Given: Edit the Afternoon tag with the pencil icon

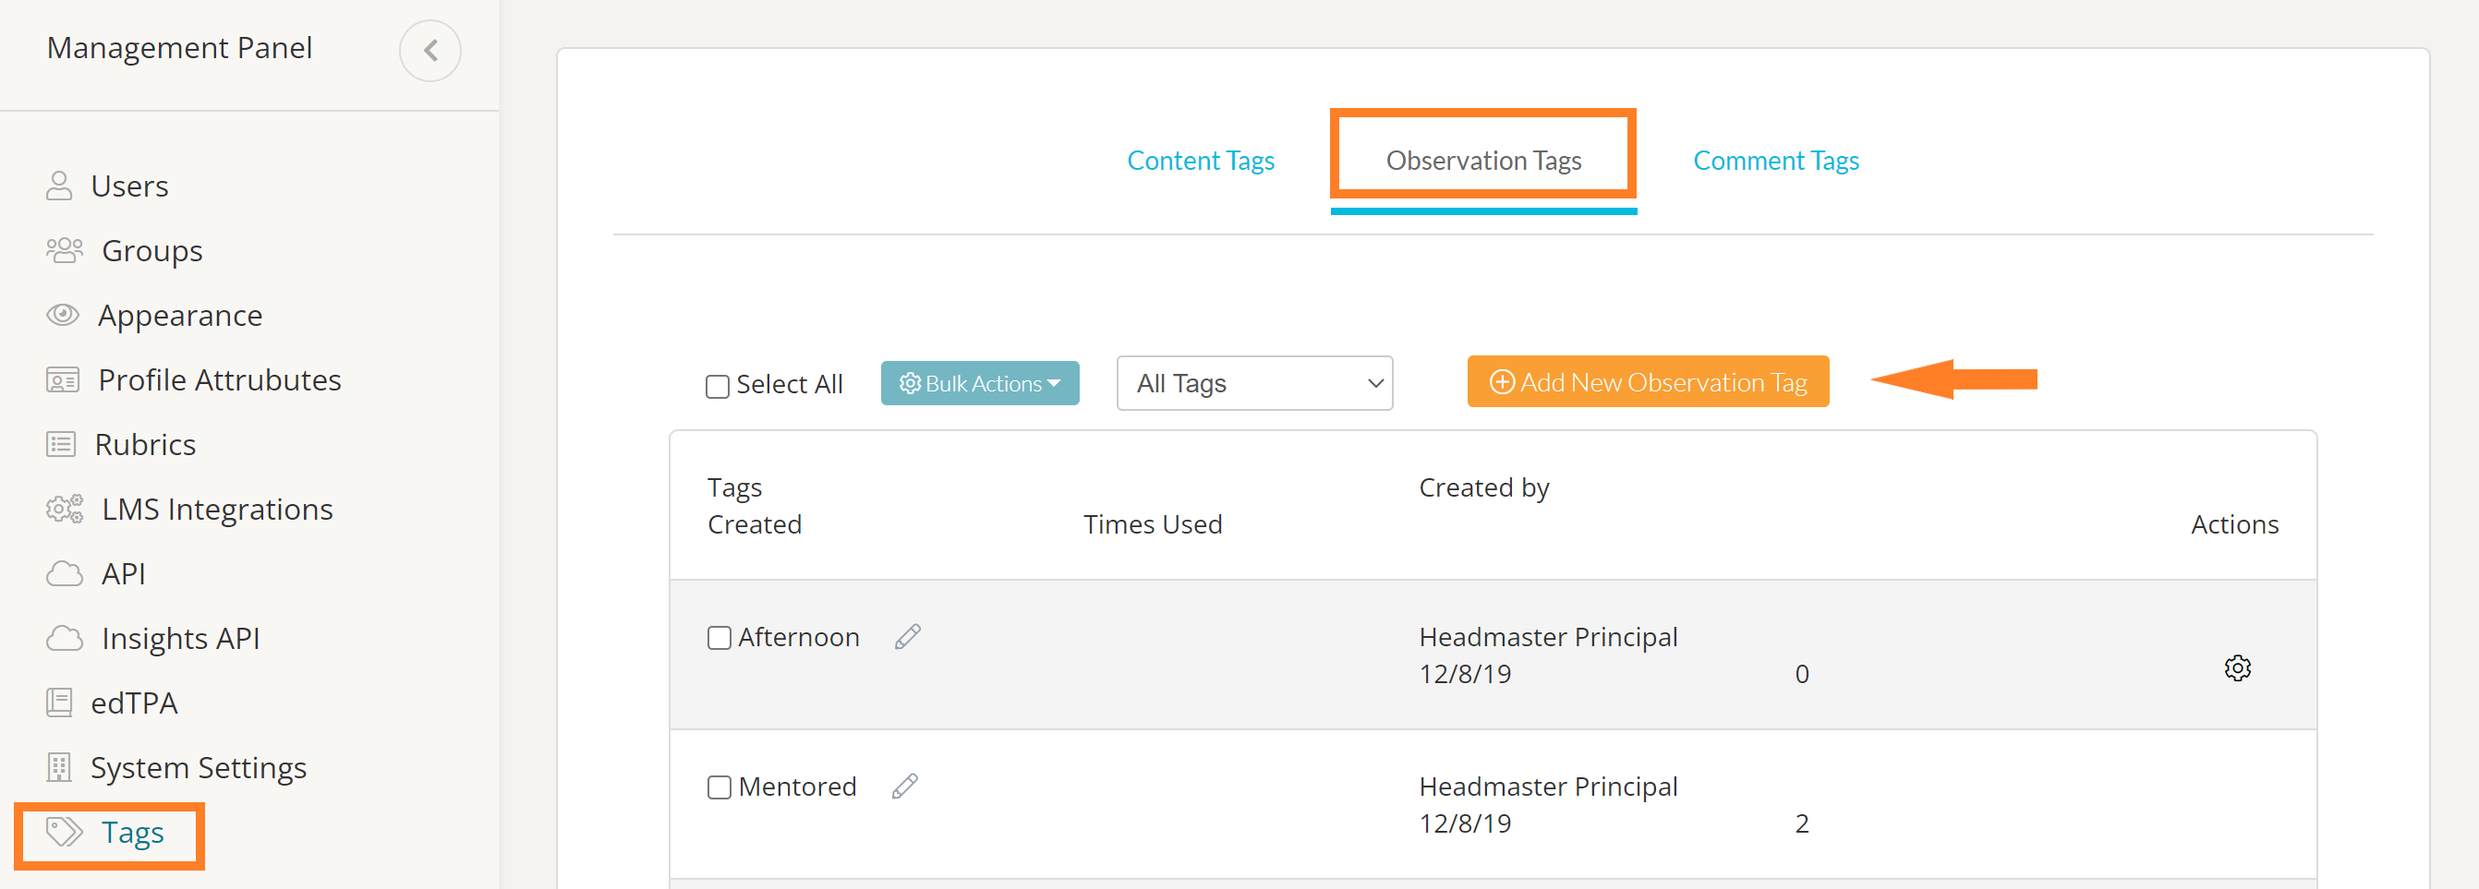Looking at the screenshot, I should 908,637.
